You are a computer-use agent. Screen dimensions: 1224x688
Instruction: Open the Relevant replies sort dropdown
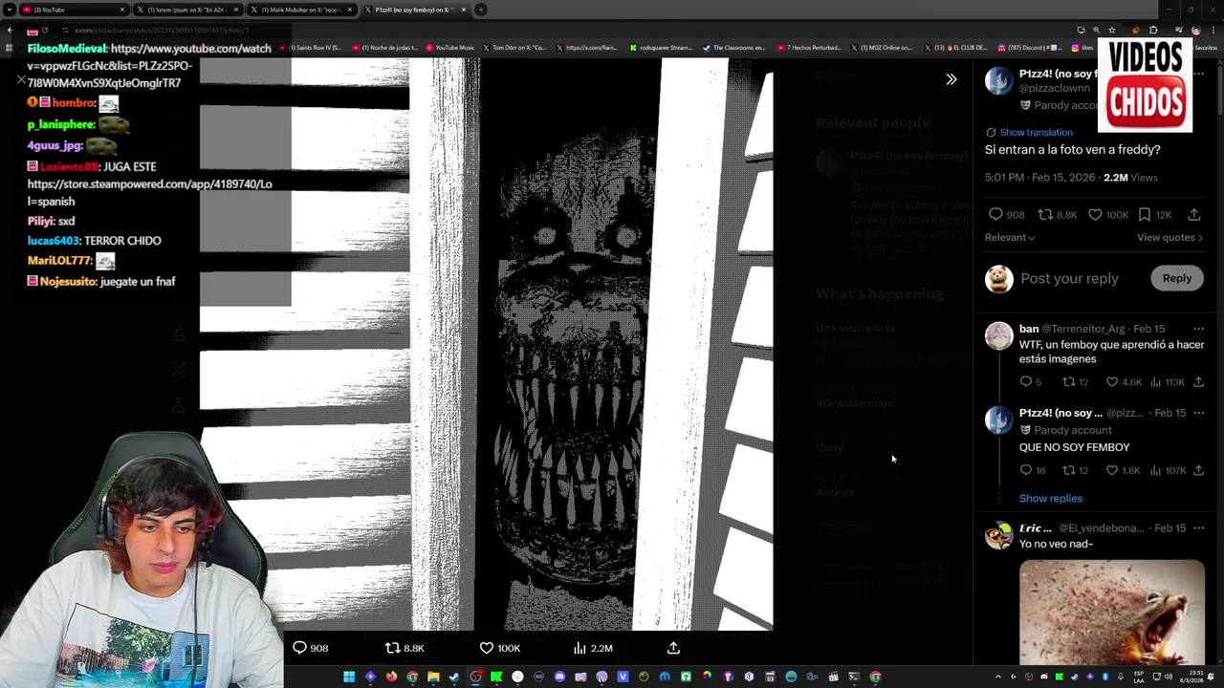[x=1010, y=237]
